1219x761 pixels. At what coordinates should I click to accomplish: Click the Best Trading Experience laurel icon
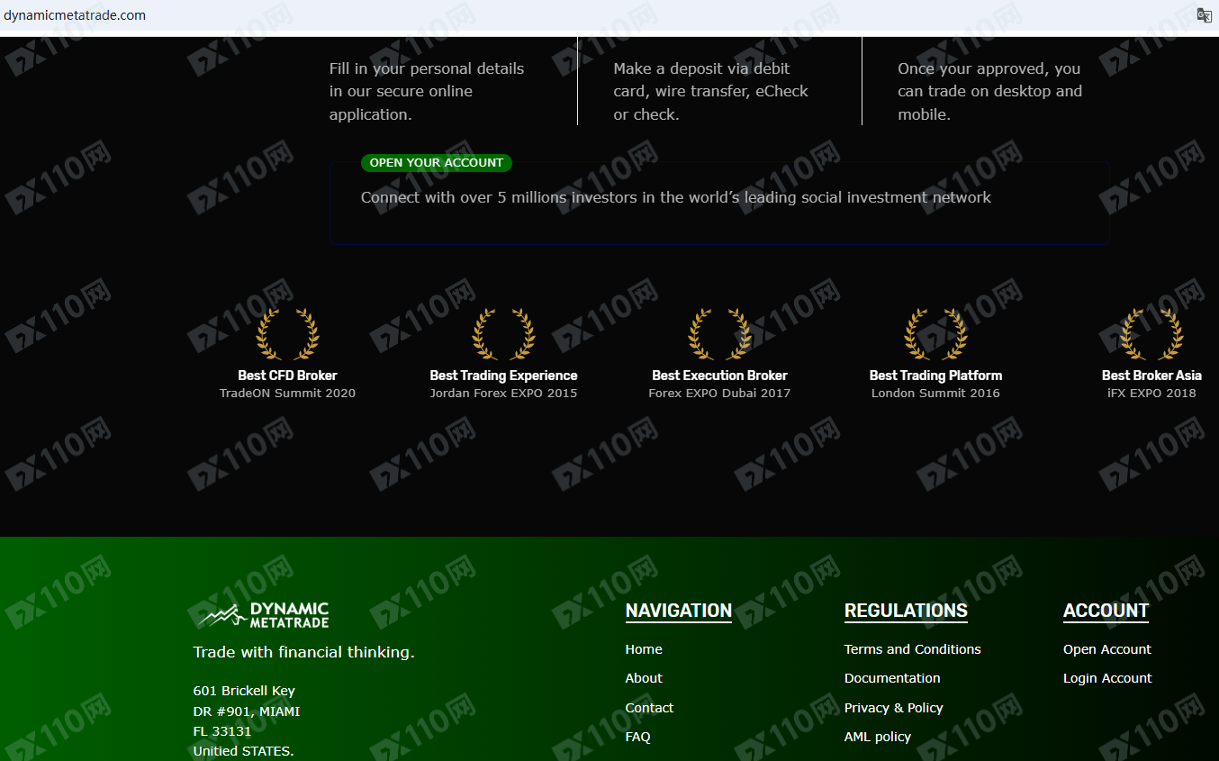tap(503, 334)
